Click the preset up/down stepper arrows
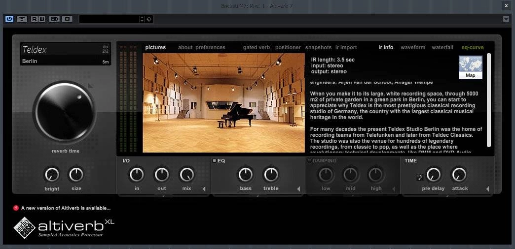This screenshot has height=249, width=515. pos(142,19)
